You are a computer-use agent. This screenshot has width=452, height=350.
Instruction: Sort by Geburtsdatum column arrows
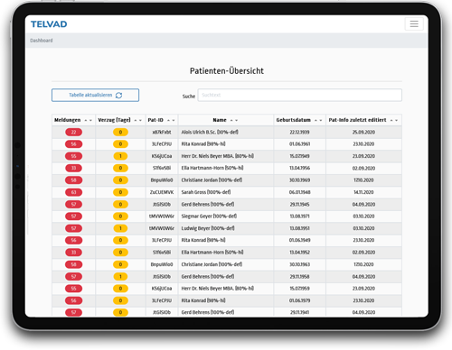pyautogui.click(x=318, y=120)
